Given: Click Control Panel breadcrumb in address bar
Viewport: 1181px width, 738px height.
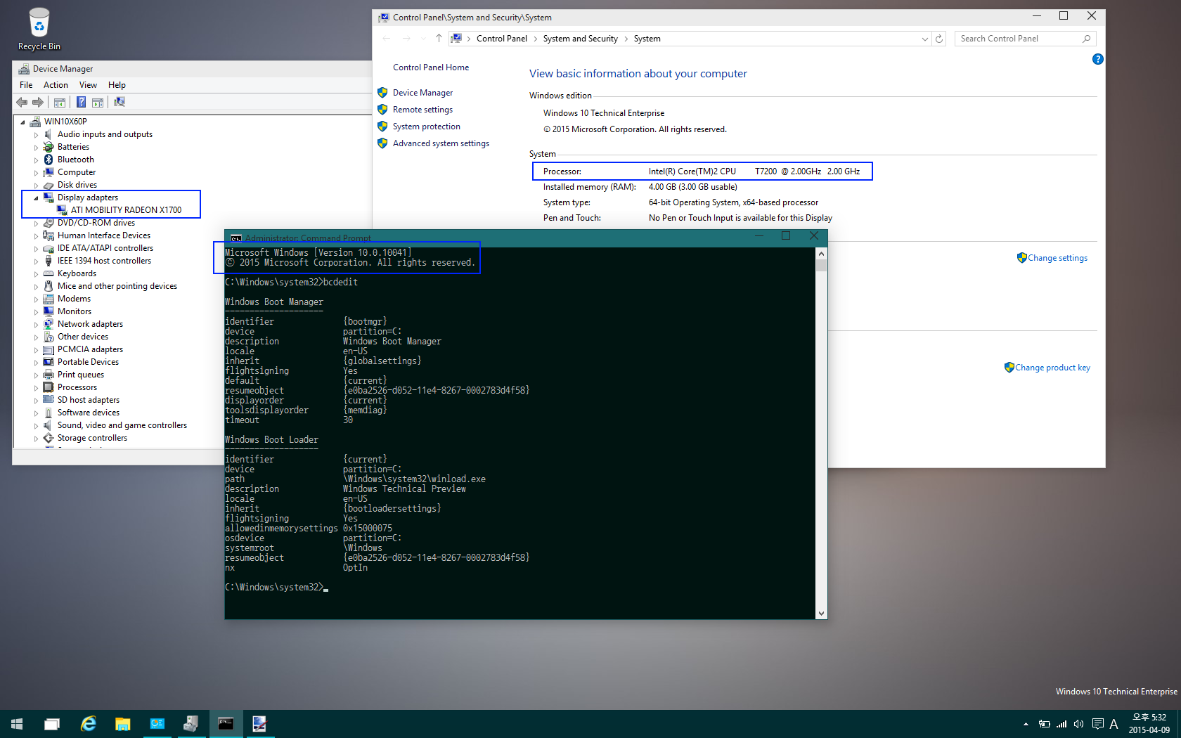Looking at the screenshot, I should (x=501, y=39).
